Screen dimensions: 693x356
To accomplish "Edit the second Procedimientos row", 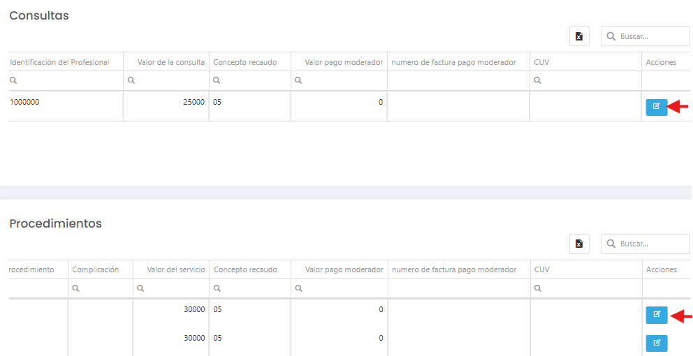I will coord(656,343).
